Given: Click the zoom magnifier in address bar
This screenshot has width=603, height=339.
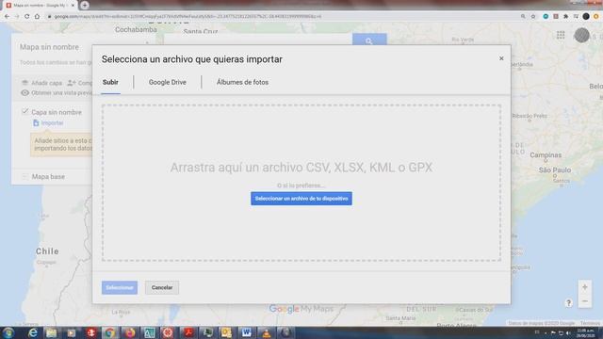Looking at the screenshot, I should click(x=523, y=17).
